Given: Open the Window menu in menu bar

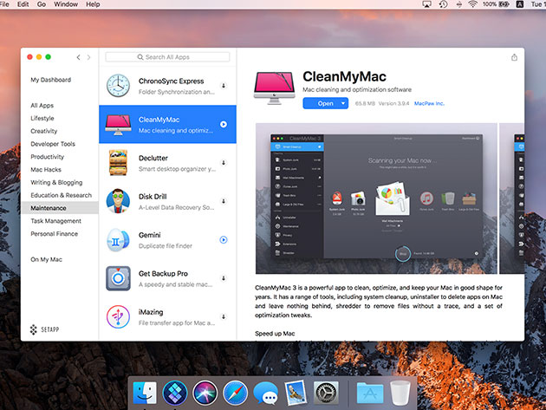Looking at the screenshot, I should point(65,4).
